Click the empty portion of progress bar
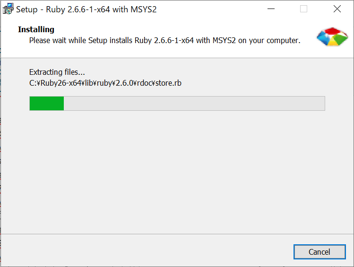 pyautogui.click(x=194, y=104)
